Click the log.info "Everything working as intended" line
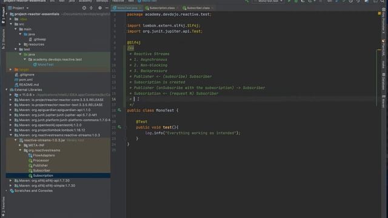Screen dimensions: 388x218 pyautogui.click(x=193, y=133)
